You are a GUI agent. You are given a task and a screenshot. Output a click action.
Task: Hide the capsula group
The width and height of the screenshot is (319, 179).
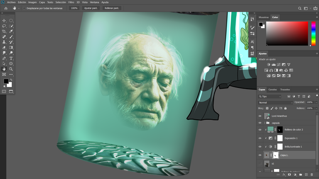pyautogui.click(x=260, y=123)
